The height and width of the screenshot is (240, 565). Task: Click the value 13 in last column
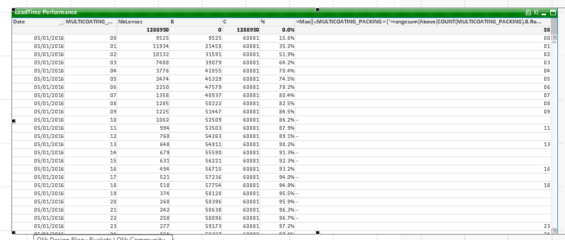click(x=547, y=145)
